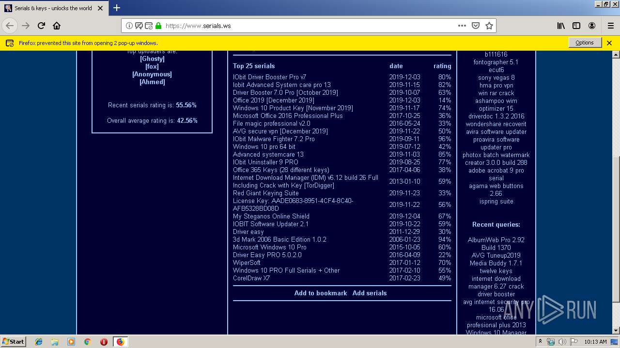Dismiss the pop-up blocked notification bar
Viewport: 620px width, 348px height.
pyautogui.click(x=609, y=43)
